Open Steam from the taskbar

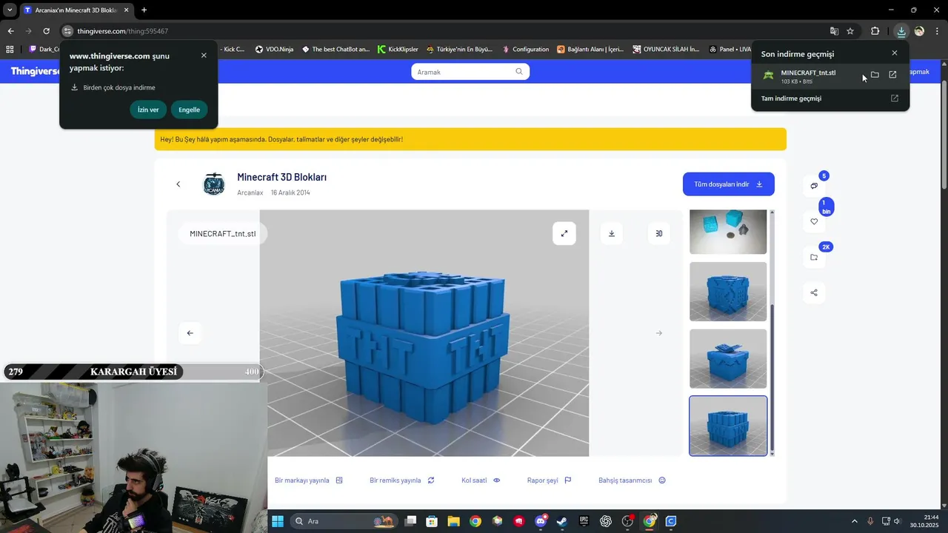pos(562,521)
